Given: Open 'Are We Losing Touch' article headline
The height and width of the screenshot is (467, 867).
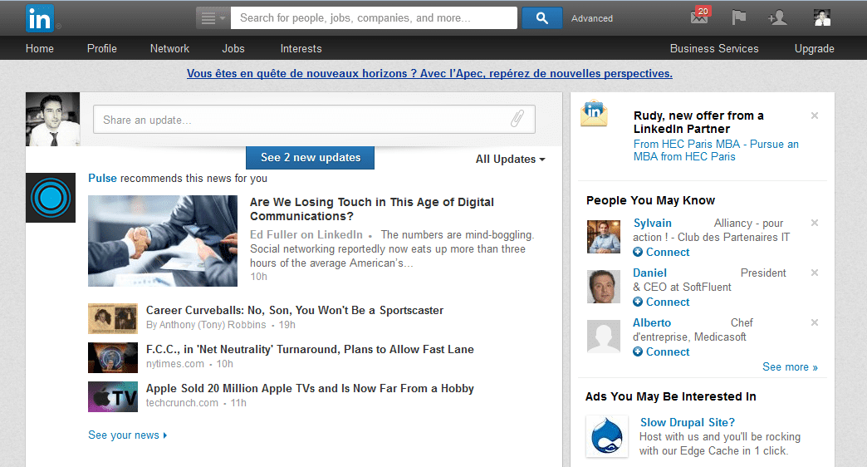Looking at the screenshot, I should tap(371, 209).
